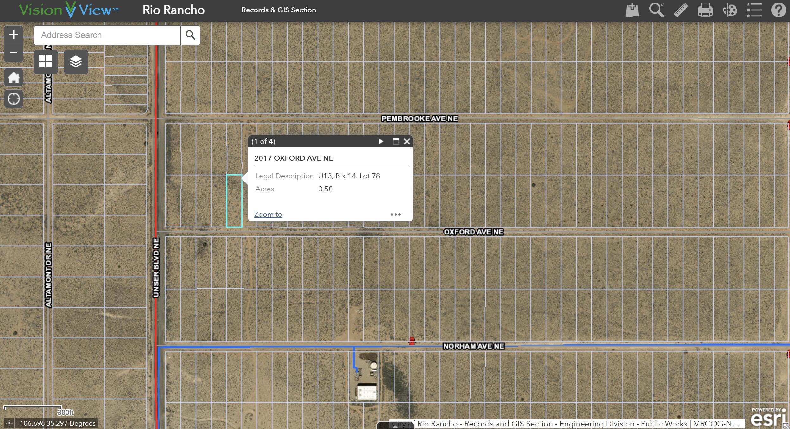Image resolution: width=790 pixels, height=429 pixels.
Task: Toggle the coordinate capture crosshair button
Action: click(x=9, y=423)
